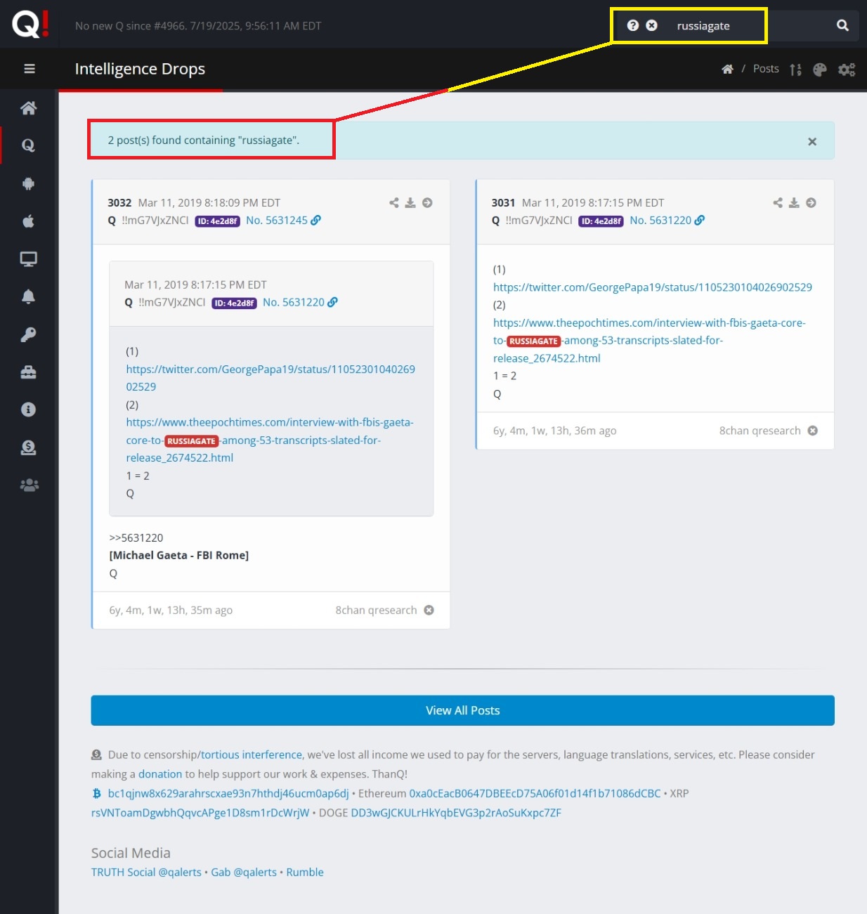Screen dimensions: 867x914
Task: Open No. 5631220 link in quoted post
Action: pos(300,303)
